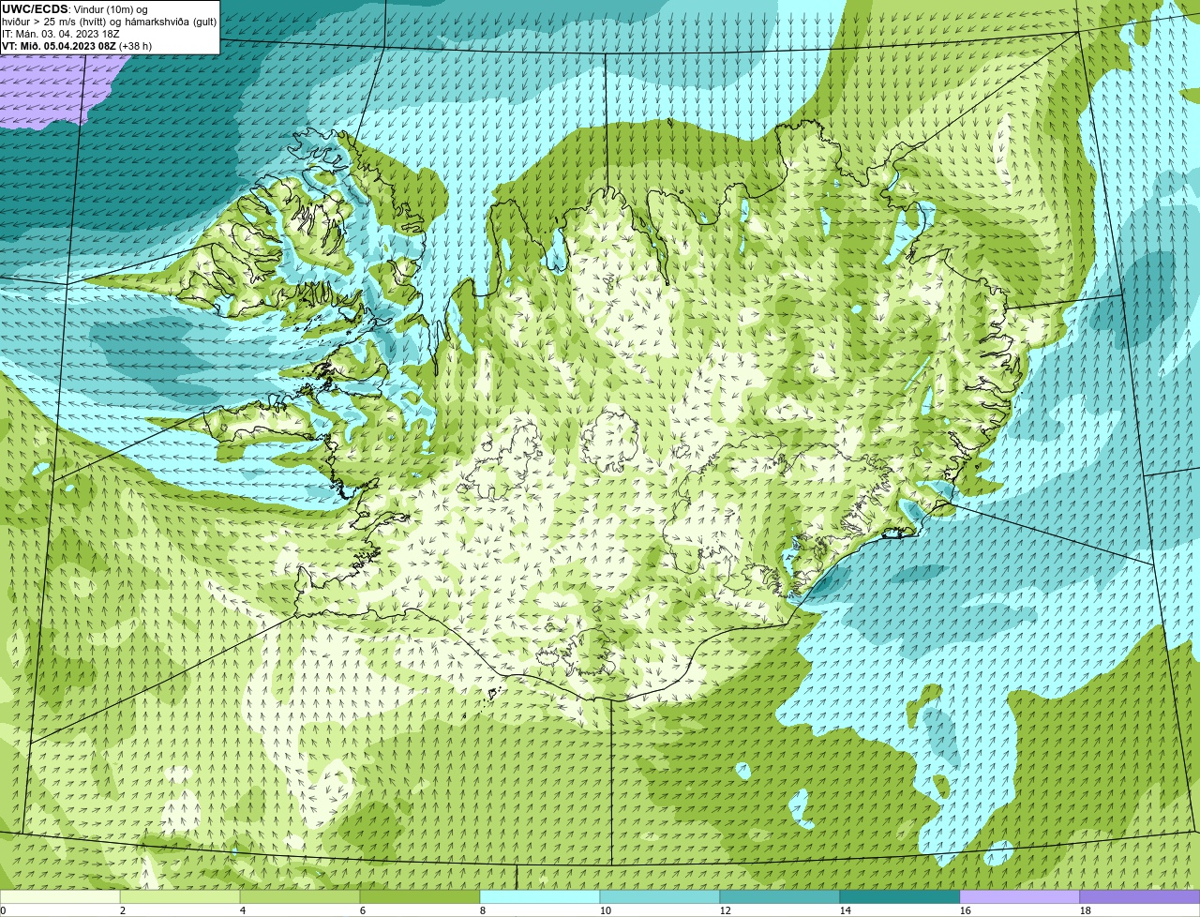The image size is (1200, 917).
Task: Click the "10" label on the colour scale
Action: click(606, 910)
